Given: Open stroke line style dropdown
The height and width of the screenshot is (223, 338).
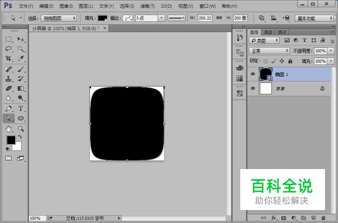Looking at the screenshot, I should [x=177, y=18].
